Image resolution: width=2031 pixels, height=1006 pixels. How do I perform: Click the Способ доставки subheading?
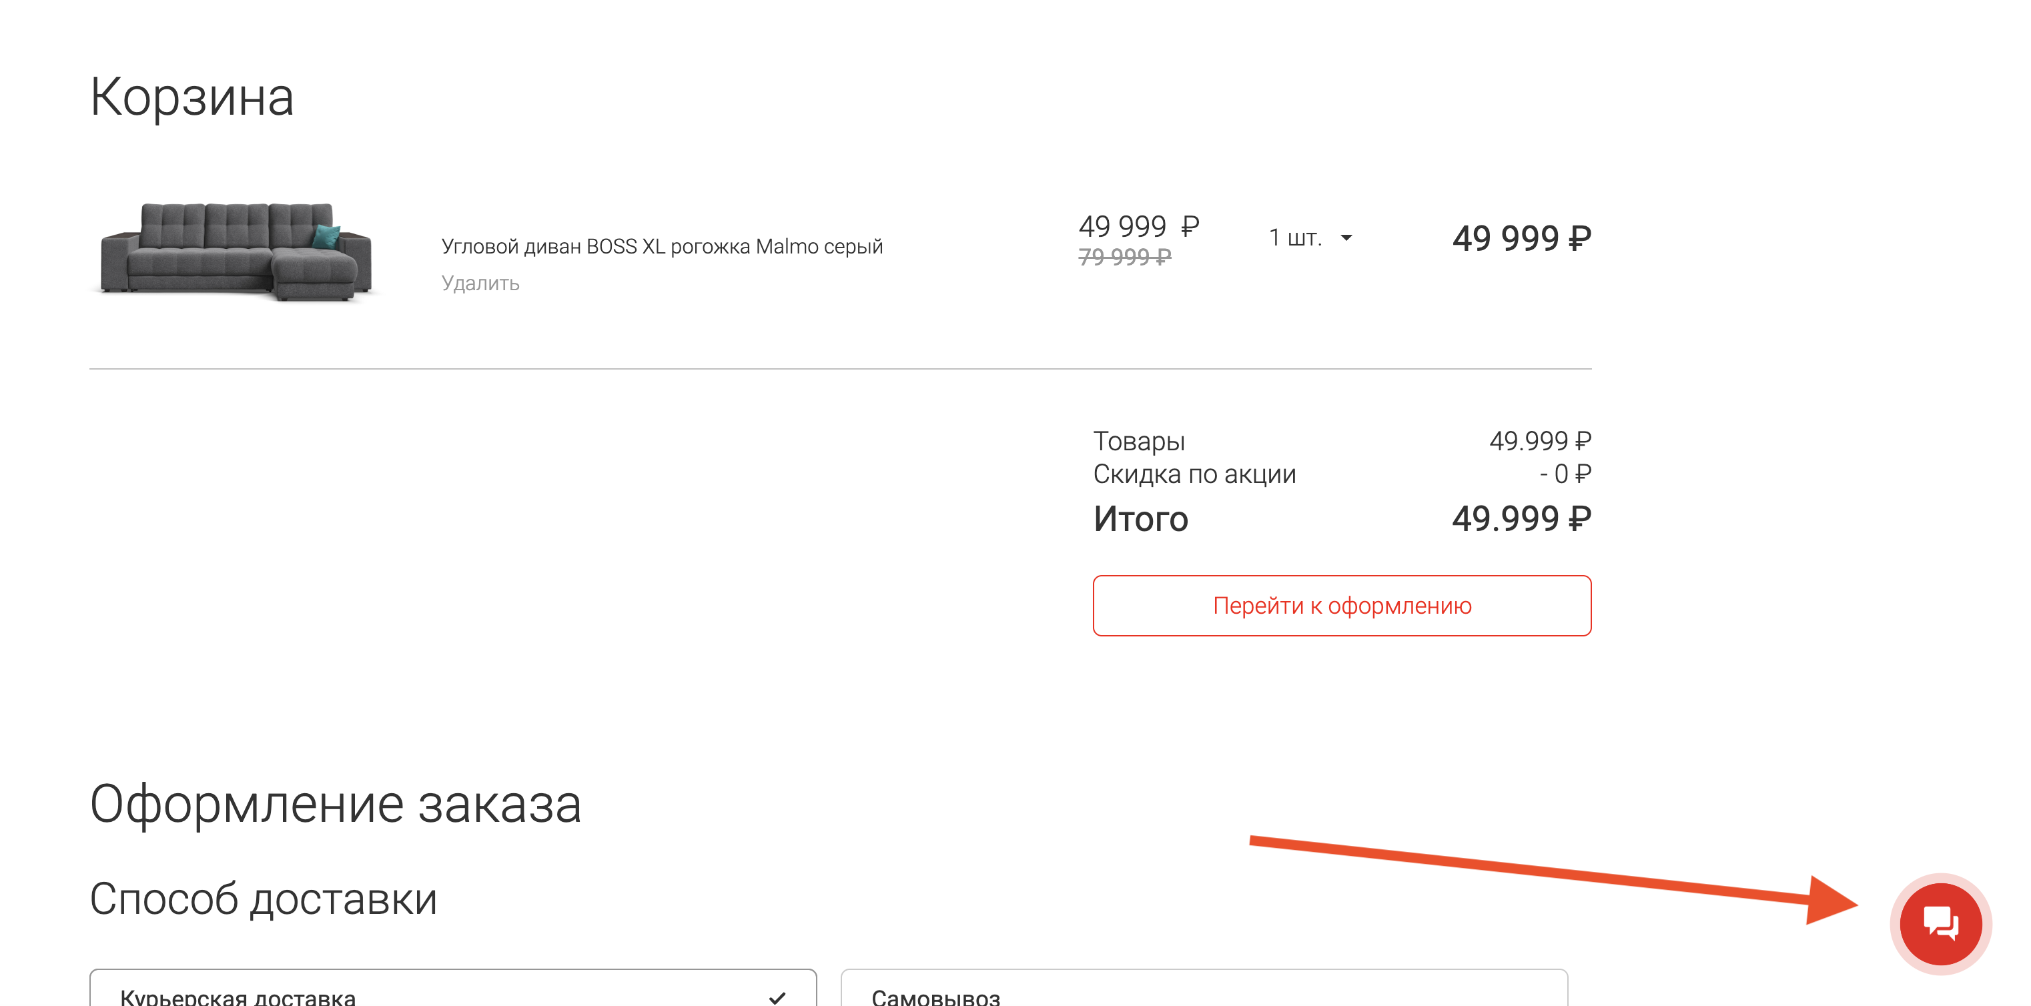[x=264, y=899]
